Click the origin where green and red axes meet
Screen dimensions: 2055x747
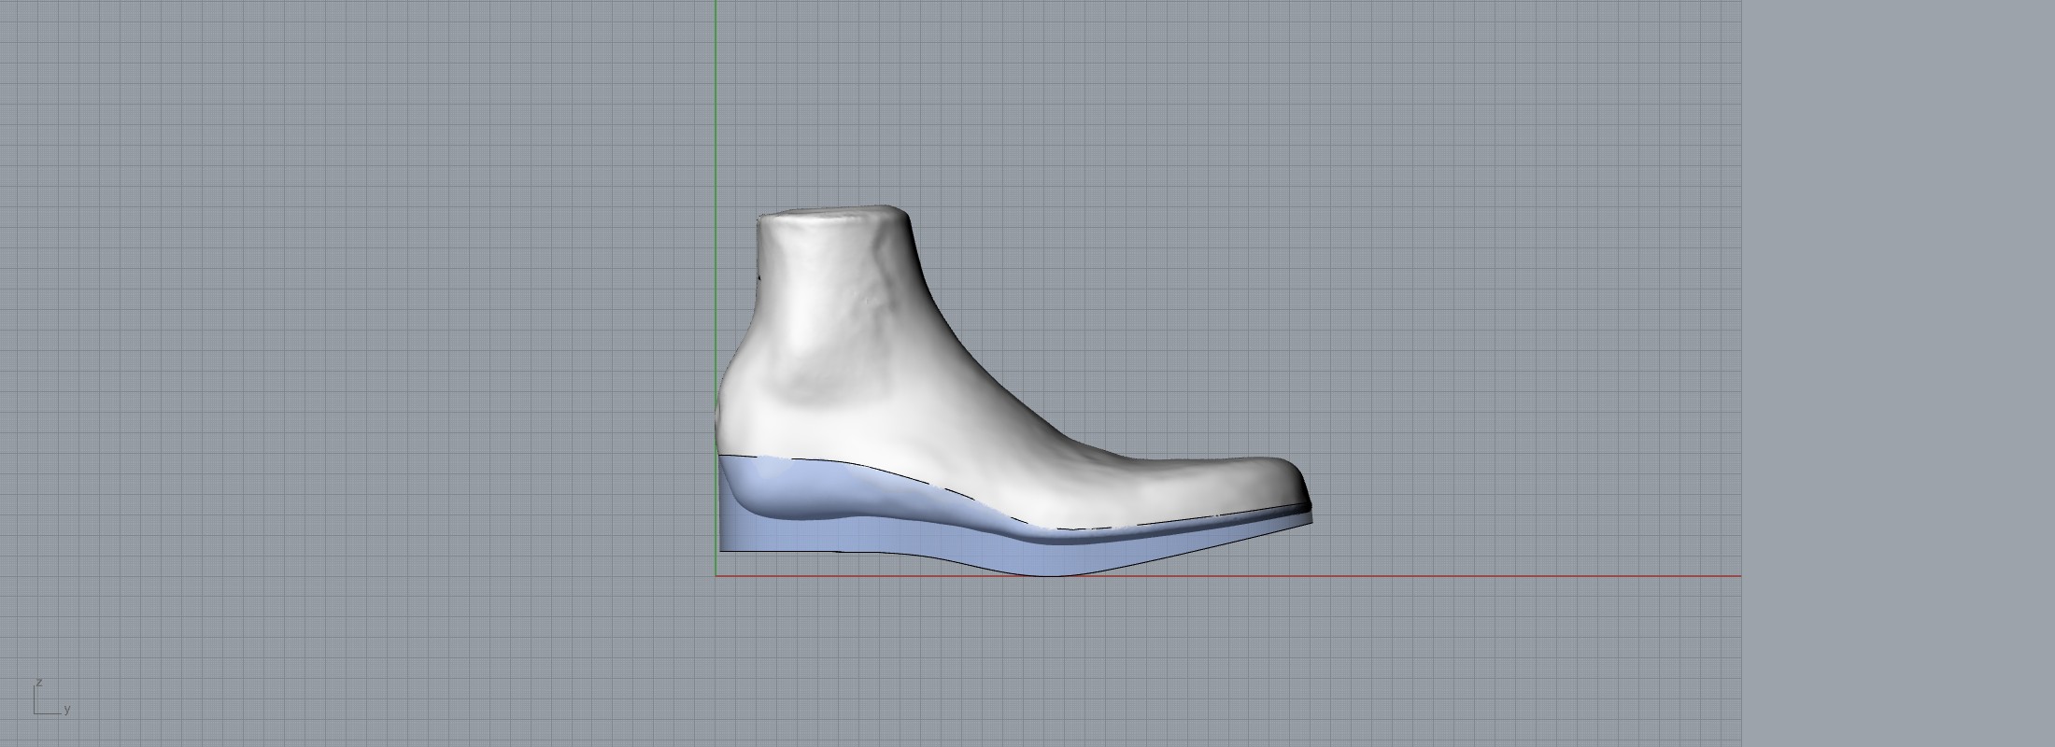tap(716, 576)
